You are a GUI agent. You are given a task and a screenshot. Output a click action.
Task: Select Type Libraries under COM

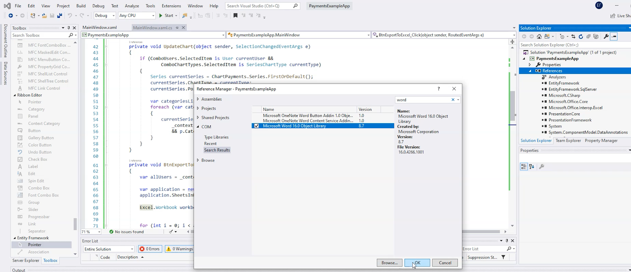pos(216,137)
